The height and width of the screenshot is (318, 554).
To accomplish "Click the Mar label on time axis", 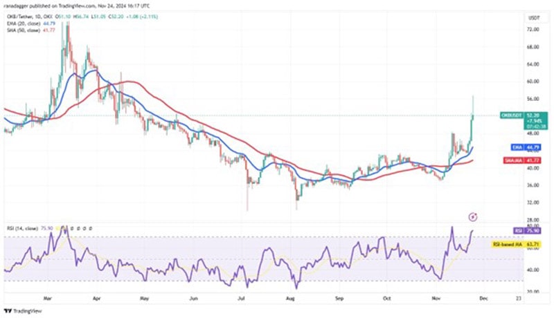I will coord(48,298).
